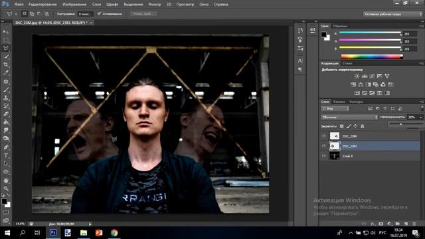Screen dimensions: 425x239
Task: Open the Изображение menu
Action: click(74, 5)
